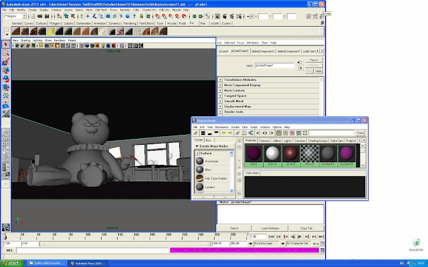The width and height of the screenshot is (428, 267).
Task: Expand the Tessellation Attributes section
Action: [x=220, y=80]
